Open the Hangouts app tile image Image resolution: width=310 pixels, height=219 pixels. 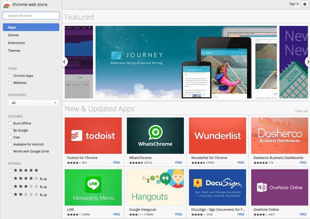[155, 187]
